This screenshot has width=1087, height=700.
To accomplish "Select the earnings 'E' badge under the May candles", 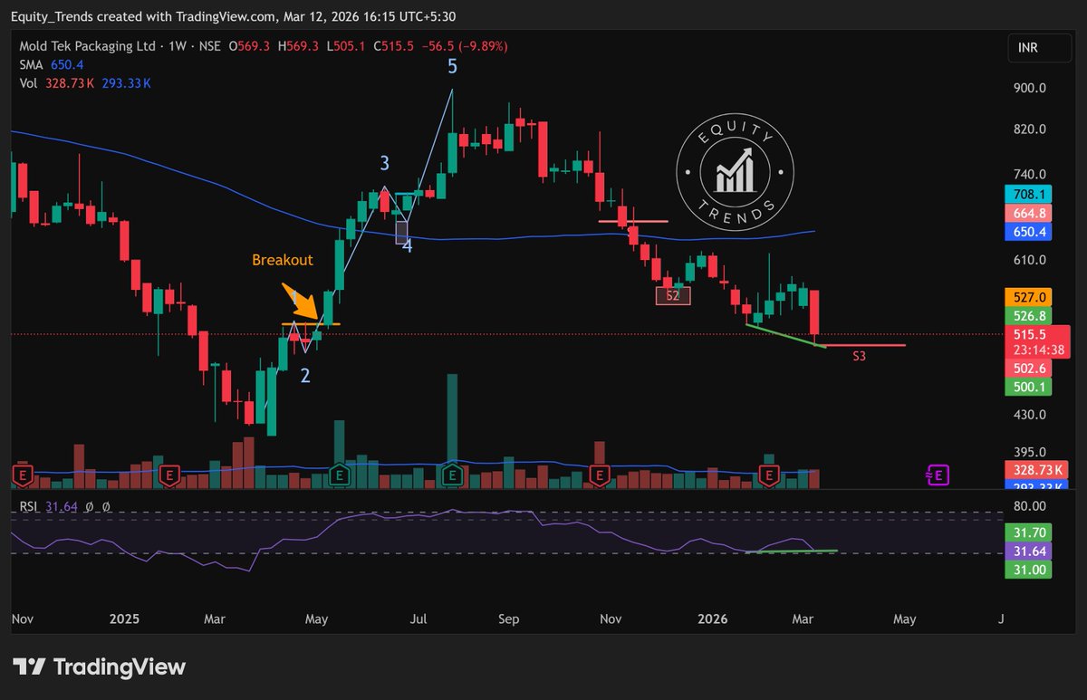I will pos(339,474).
